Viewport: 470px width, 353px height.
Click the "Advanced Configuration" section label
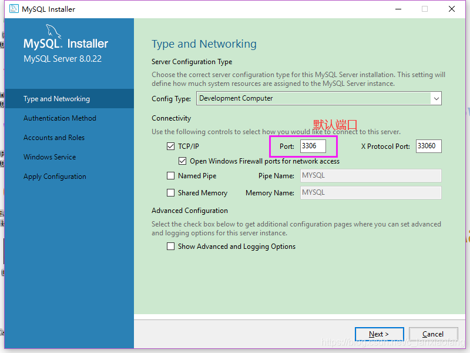190,211
